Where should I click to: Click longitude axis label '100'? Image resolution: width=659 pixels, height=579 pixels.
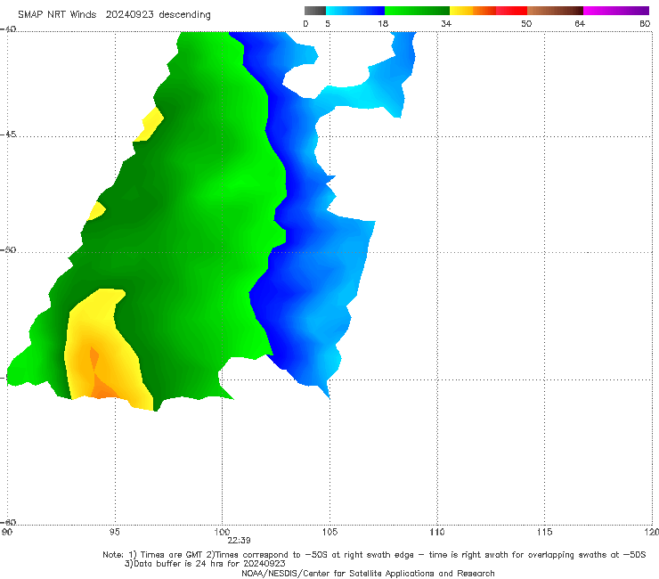(x=222, y=532)
